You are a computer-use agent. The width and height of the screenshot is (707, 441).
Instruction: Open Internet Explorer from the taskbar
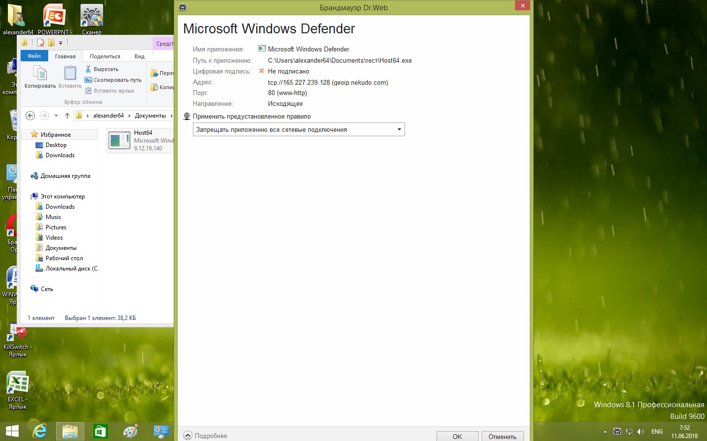[x=40, y=431]
